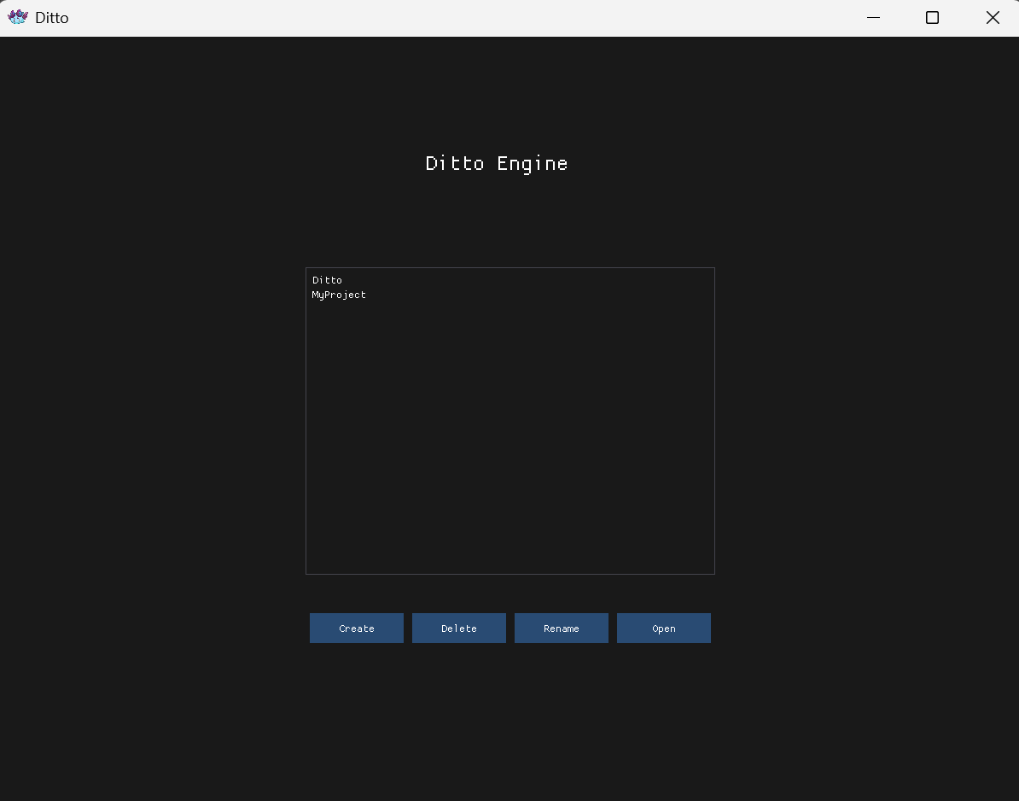Click dark background left of the project list

tap(153, 421)
